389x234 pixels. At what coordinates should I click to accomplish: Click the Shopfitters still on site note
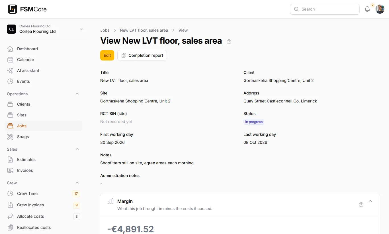click(x=148, y=163)
